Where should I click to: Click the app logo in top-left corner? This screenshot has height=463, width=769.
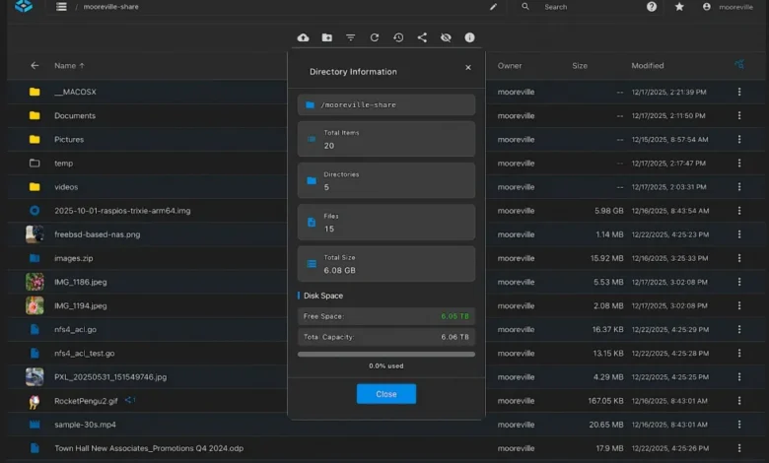coord(24,6)
